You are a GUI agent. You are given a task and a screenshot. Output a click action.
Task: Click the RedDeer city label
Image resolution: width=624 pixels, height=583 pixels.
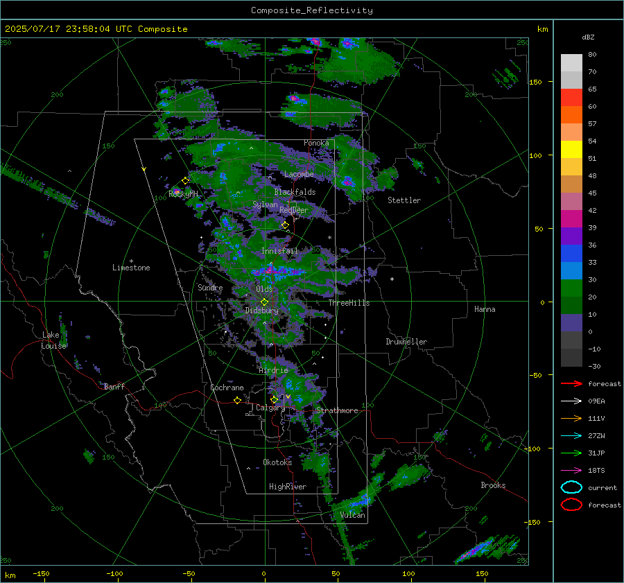[294, 210]
